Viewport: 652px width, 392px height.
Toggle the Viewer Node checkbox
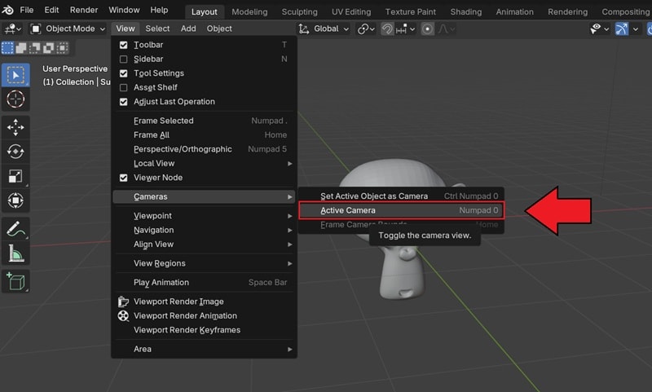pyautogui.click(x=124, y=178)
